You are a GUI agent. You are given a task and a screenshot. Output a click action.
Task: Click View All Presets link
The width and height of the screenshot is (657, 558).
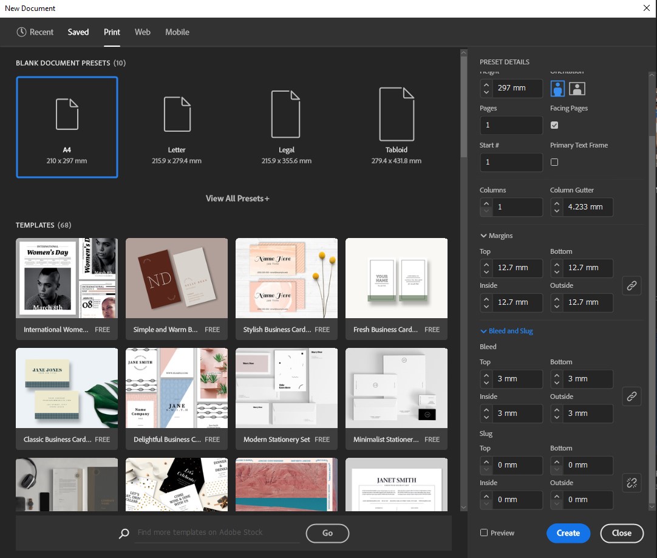(x=237, y=198)
